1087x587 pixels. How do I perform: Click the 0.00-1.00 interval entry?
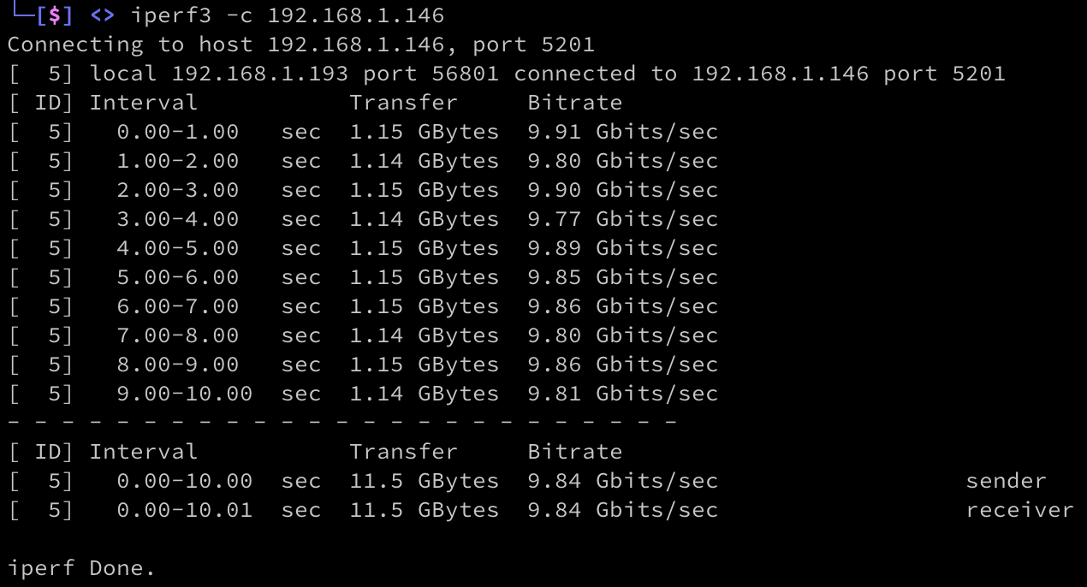point(178,132)
